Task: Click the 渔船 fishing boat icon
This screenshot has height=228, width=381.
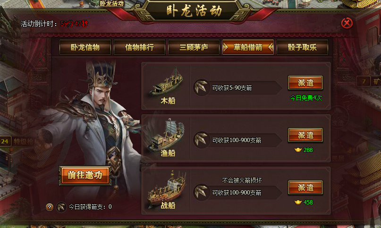Action: click(167, 135)
